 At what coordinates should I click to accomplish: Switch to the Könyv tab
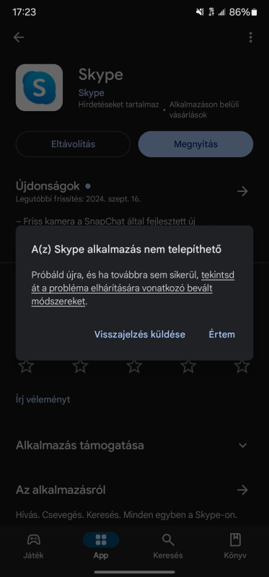click(x=235, y=547)
